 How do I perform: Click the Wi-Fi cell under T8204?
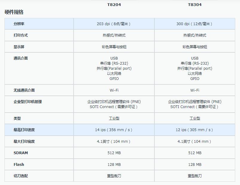pyautogui.click(x=114, y=90)
